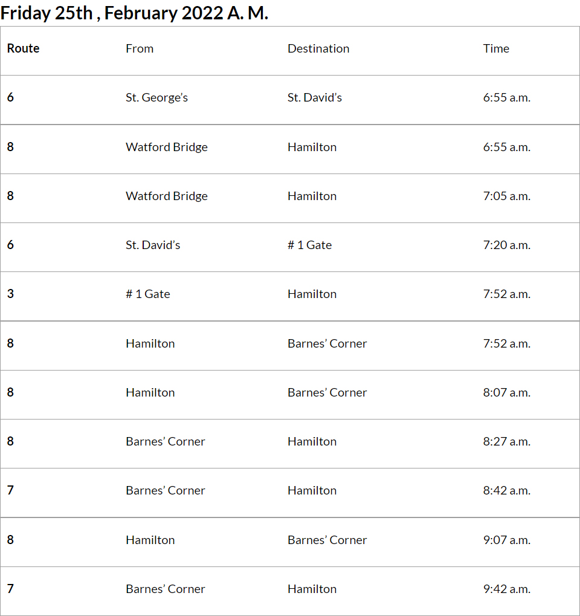Select # 1 Gate in the From column
The height and width of the screenshot is (616, 580).
coord(148,294)
